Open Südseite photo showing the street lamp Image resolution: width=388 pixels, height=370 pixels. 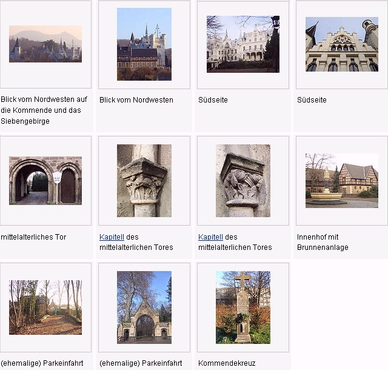242,44
